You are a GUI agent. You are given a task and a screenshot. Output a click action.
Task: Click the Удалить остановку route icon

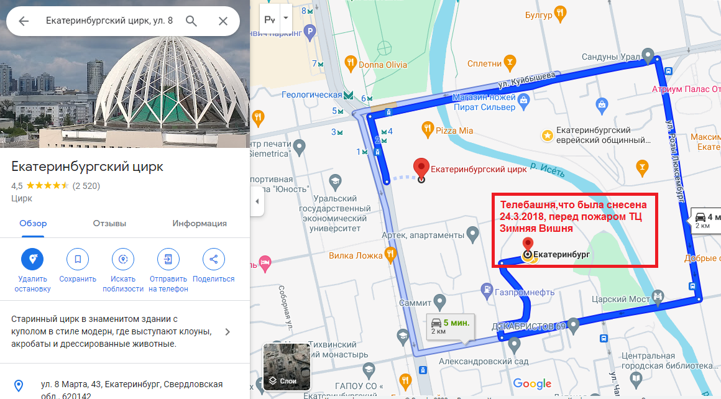click(x=32, y=259)
